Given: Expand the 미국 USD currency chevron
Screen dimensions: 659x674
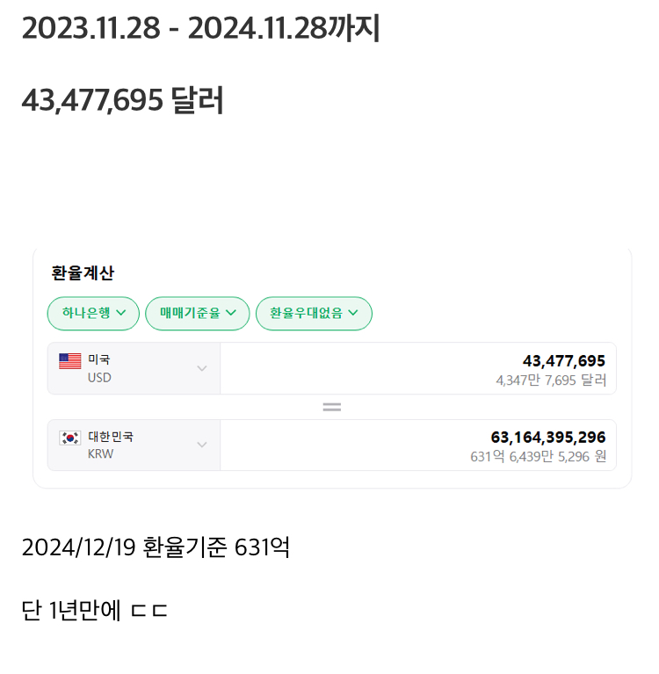Looking at the screenshot, I should click(x=202, y=368).
